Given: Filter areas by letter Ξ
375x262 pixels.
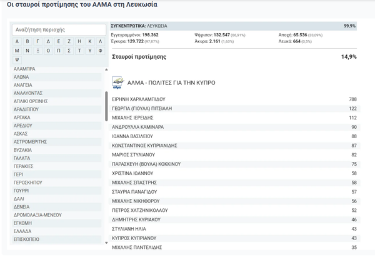Looking at the screenshot, I should click(x=37, y=51).
